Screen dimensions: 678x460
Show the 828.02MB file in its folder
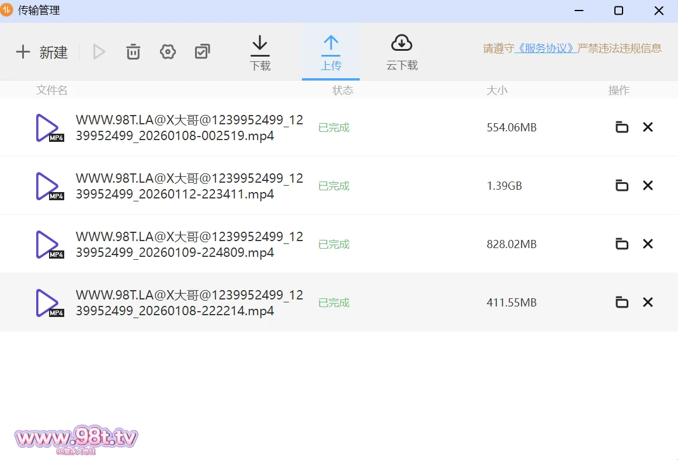[x=622, y=244]
